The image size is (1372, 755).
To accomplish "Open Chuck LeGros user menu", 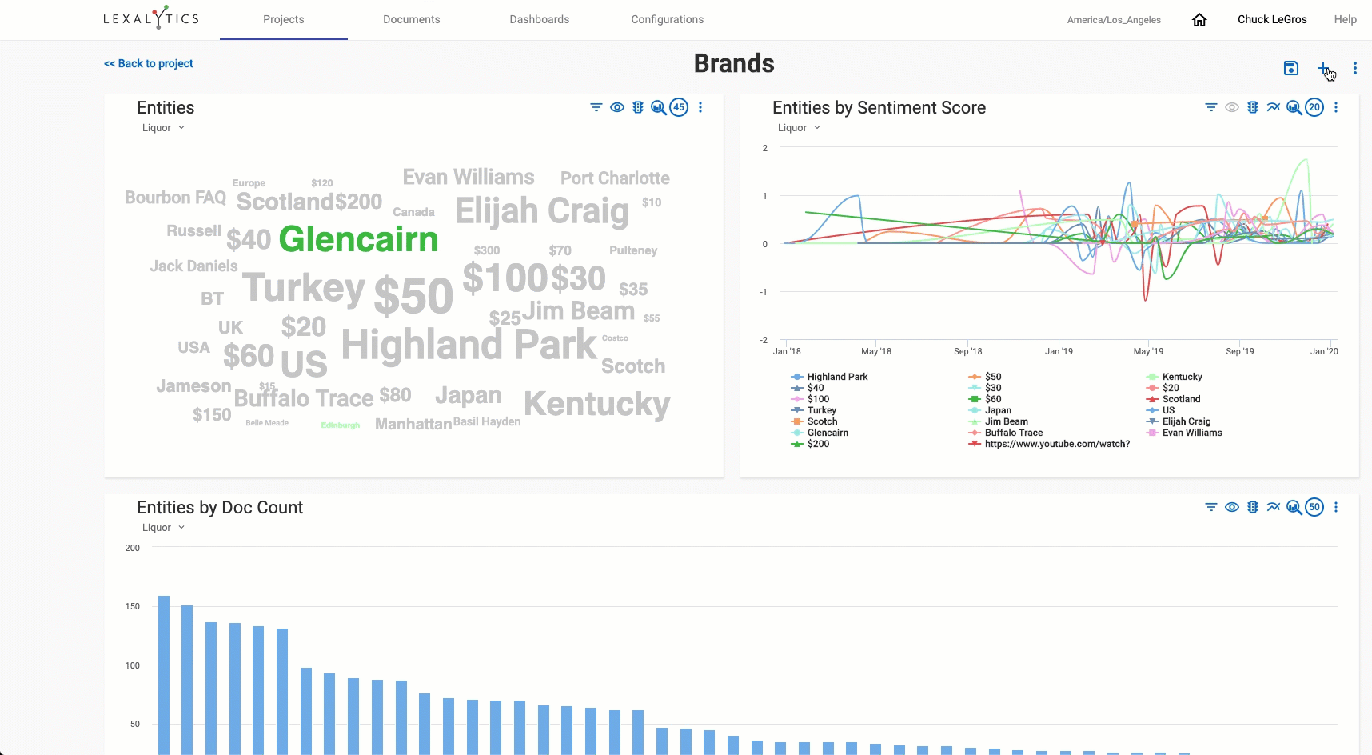I will (1272, 19).
